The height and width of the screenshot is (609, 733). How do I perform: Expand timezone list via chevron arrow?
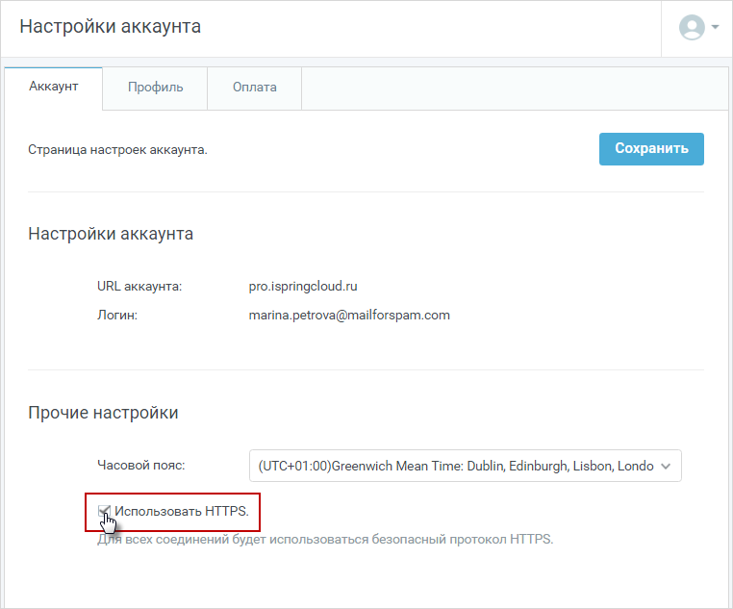666,466
